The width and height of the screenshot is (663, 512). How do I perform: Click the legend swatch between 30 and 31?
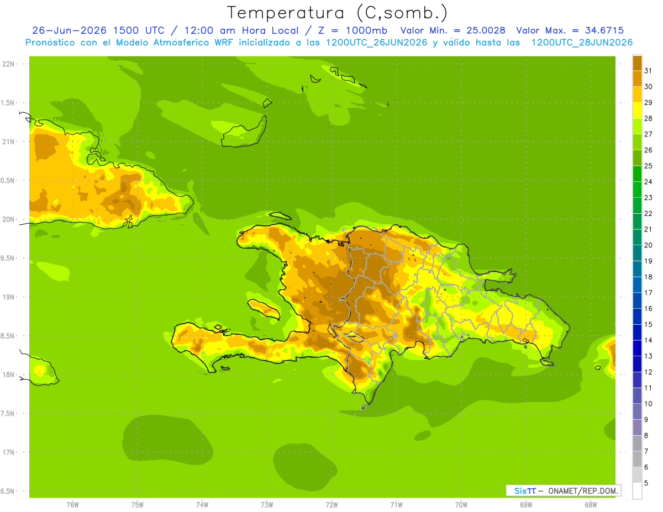point(637,78)
